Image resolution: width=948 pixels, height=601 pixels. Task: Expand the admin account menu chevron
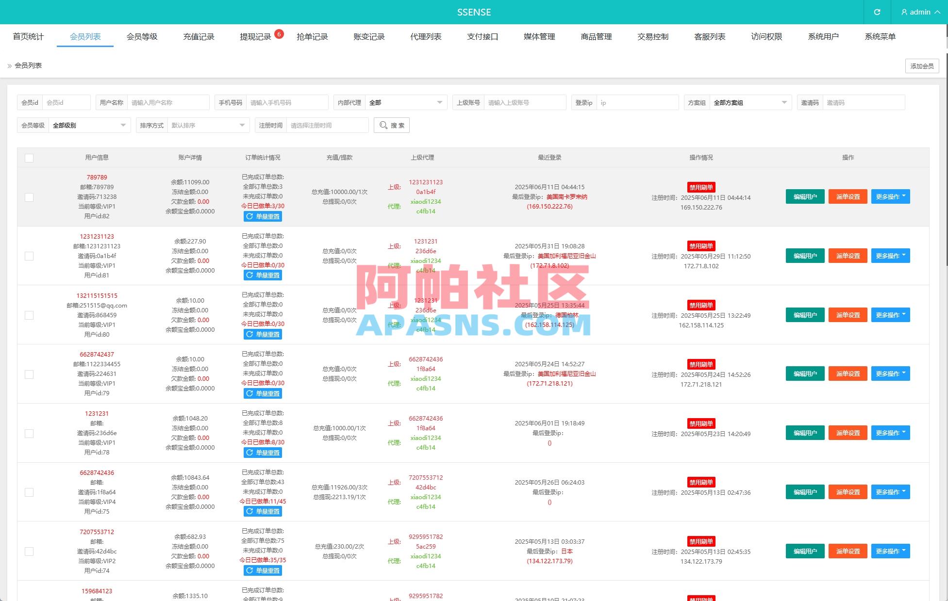(936, 12)
